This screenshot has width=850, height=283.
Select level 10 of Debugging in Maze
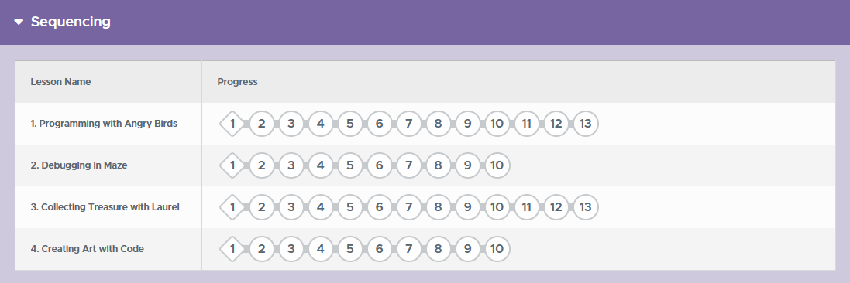(x=497, y=165)
